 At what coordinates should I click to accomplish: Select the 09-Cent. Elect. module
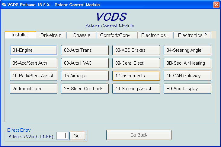tap(136, 63)
